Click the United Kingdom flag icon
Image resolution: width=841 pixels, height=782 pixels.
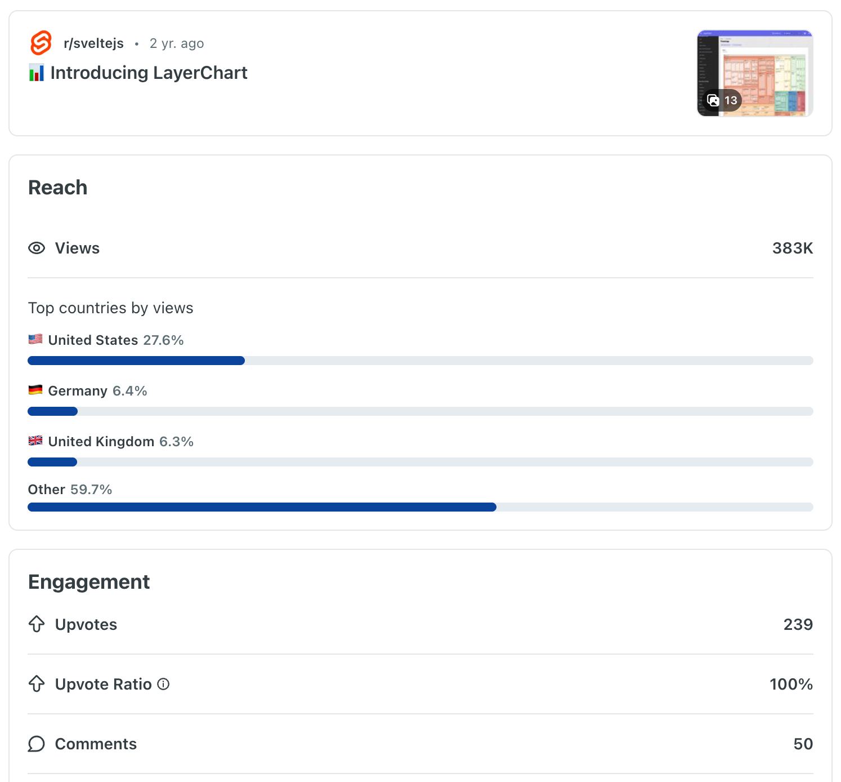(35, 441)
